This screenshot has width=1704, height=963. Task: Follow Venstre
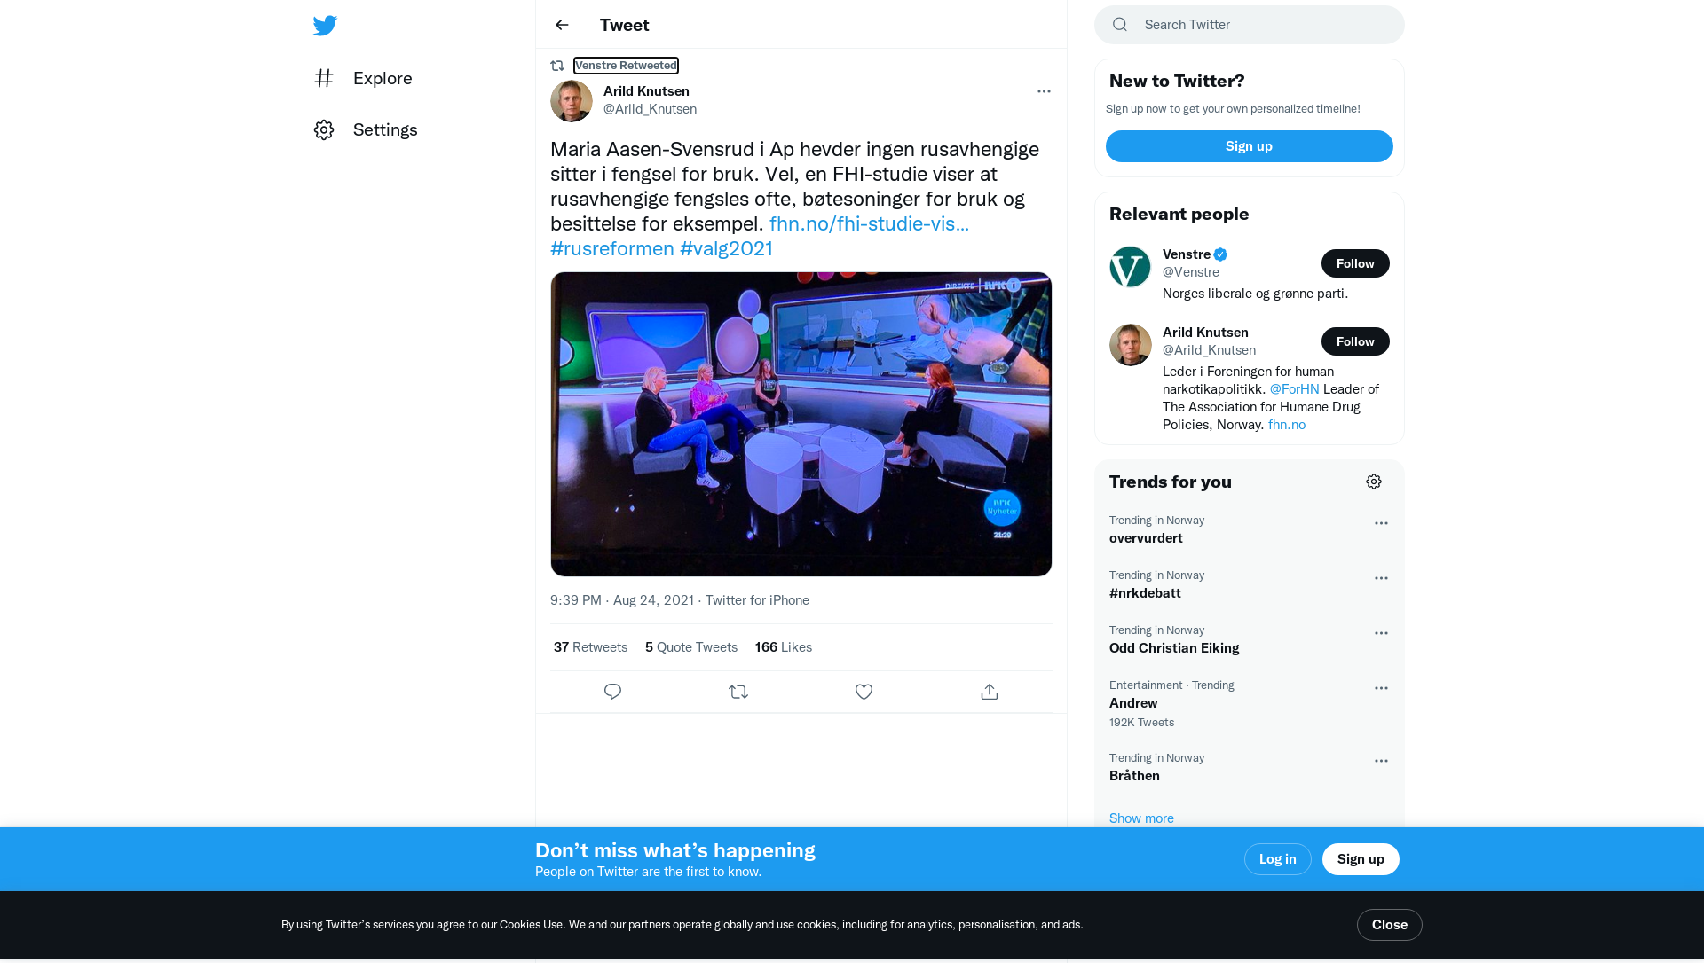(1355, 263)
